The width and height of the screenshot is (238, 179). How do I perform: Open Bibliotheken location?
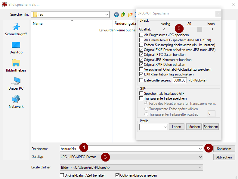click(16, 66)
